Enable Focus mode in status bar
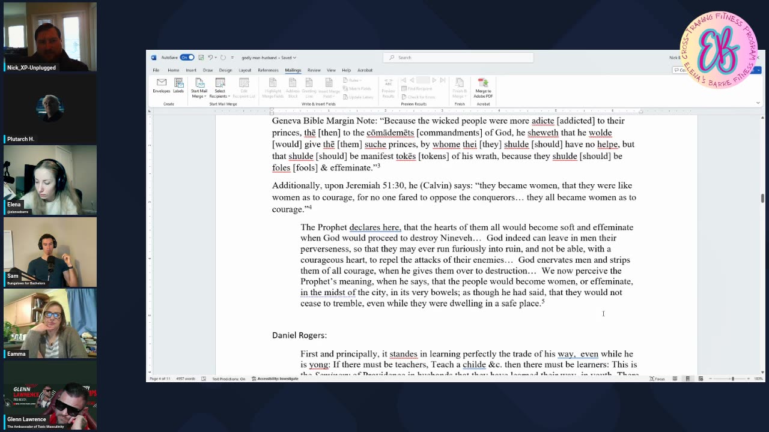 (x=657, y=379)
